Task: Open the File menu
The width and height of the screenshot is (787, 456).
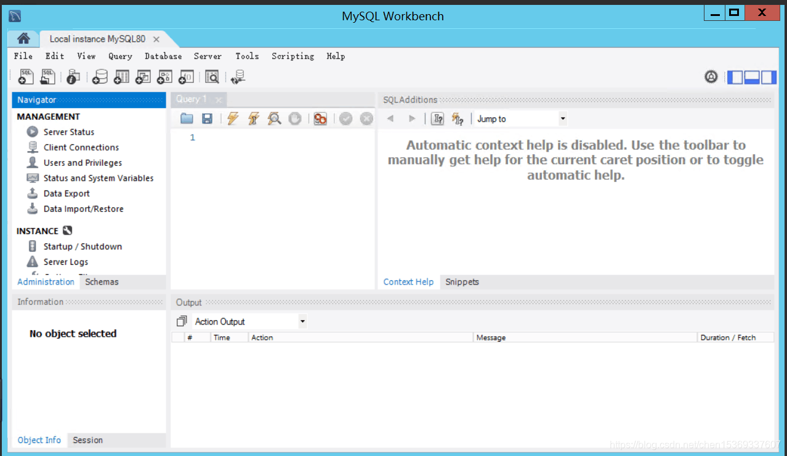Action: click(x=23, y=56)
